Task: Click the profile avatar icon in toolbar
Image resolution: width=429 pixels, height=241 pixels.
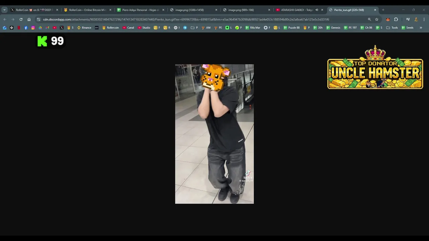Action: pyautogui.click(x=416, y=19)
